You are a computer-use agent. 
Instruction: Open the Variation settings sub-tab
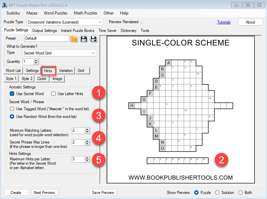(x=65, y=71)
